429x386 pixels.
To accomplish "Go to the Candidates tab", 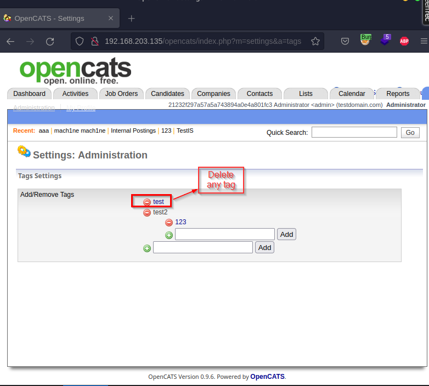I will (167, 94).
